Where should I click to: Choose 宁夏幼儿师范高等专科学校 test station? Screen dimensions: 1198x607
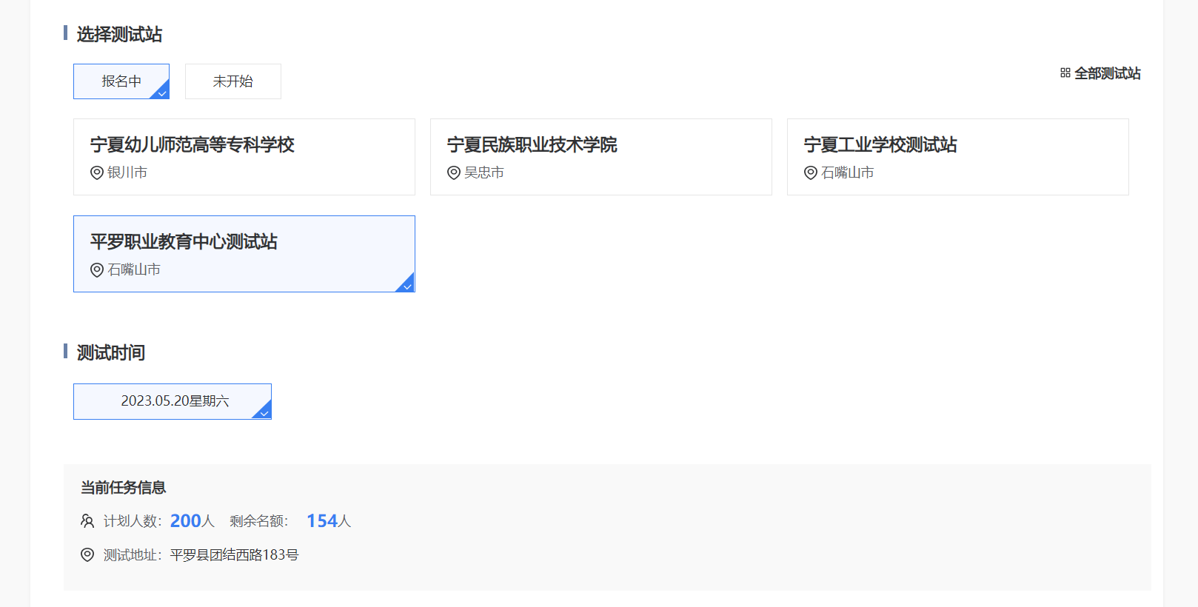coord(244,157)
